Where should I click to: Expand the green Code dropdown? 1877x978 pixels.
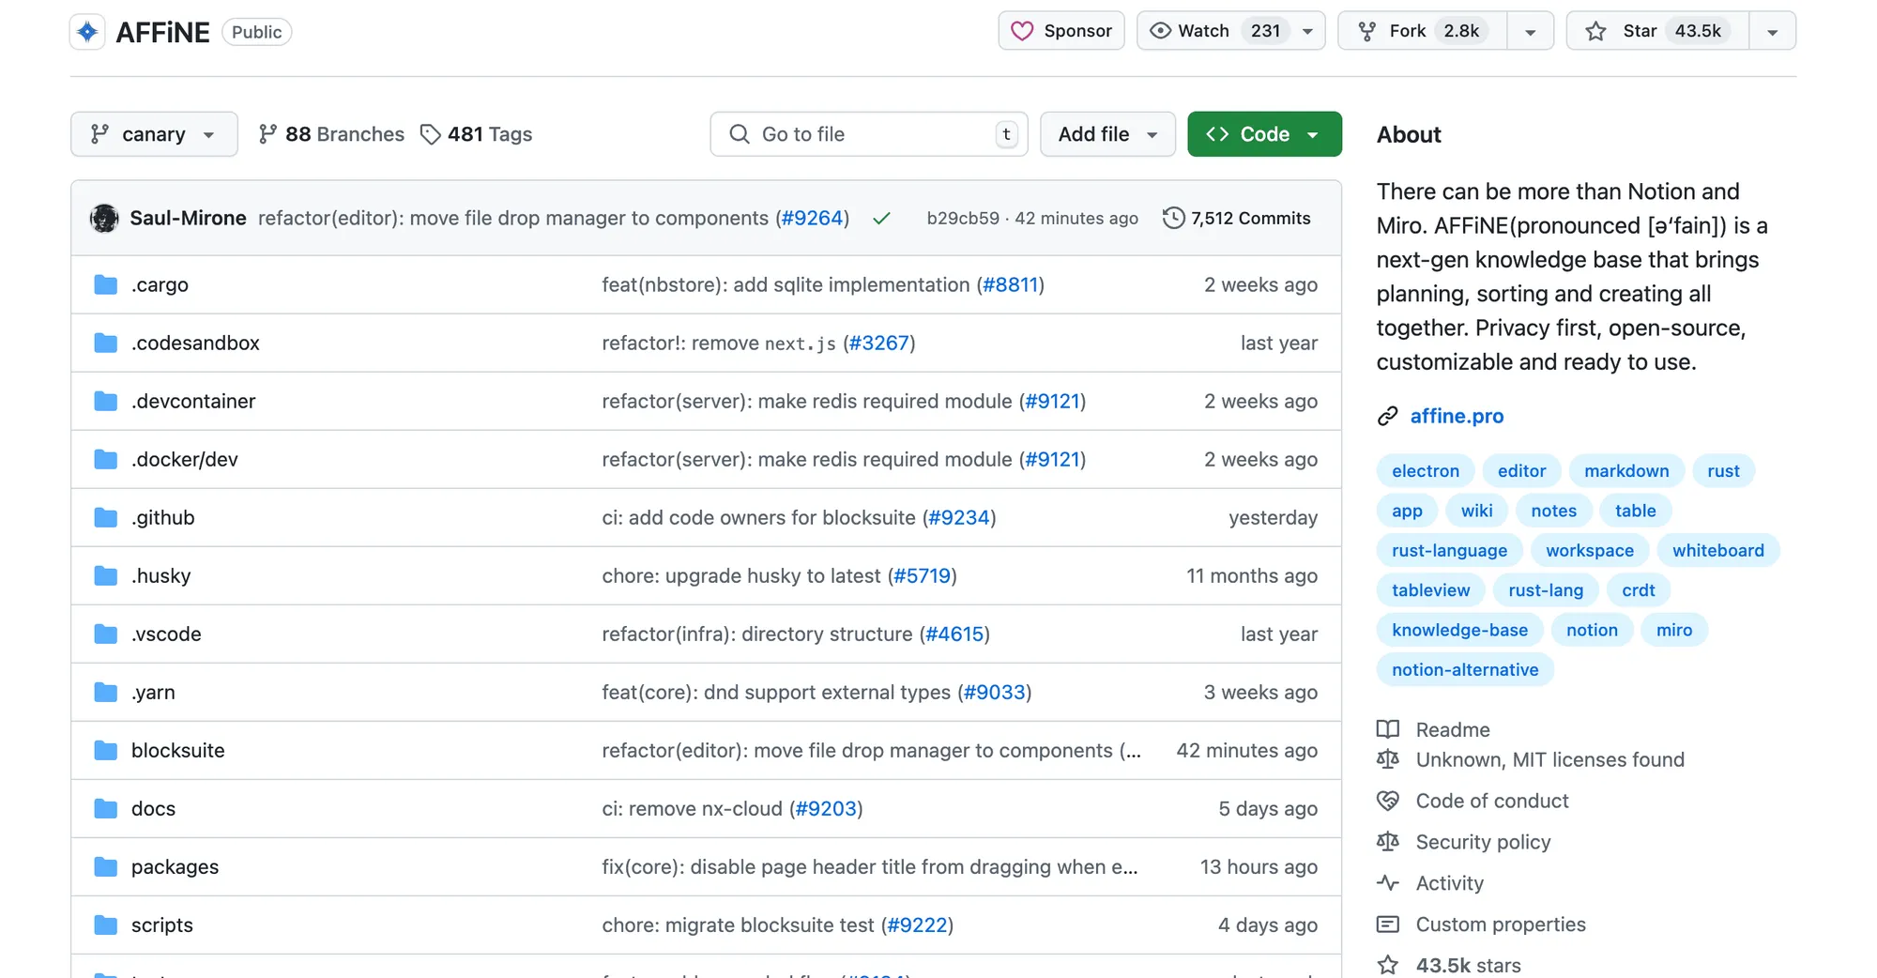tap(1314, 134)
